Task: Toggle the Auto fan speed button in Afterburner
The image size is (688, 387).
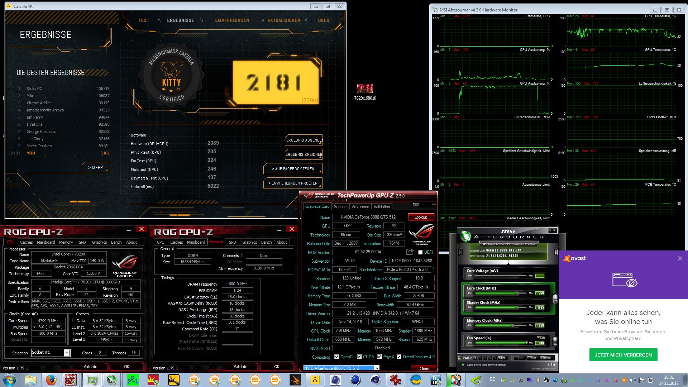Action: tap(541, 338)
